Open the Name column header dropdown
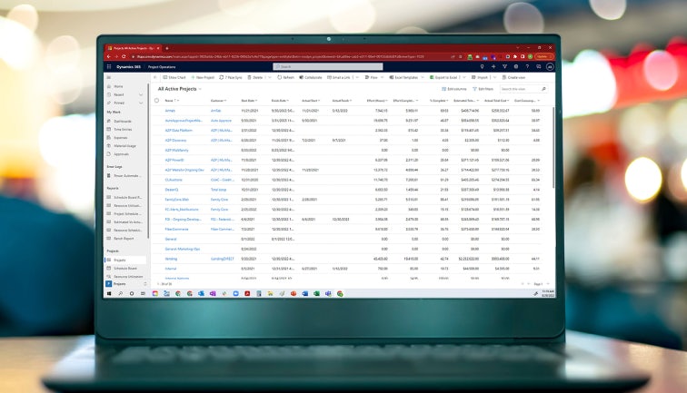The image size is (687, 393). pos(178,101)
